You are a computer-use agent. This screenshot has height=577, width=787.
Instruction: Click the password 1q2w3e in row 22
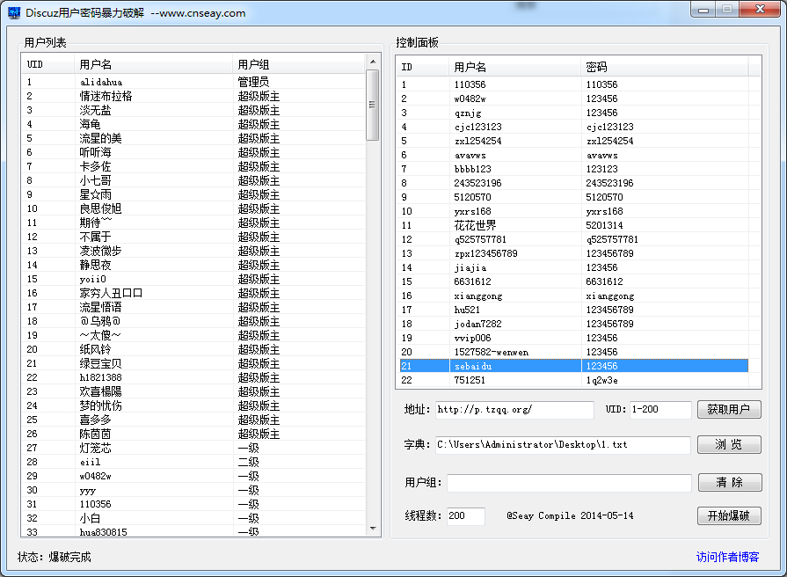601,380
